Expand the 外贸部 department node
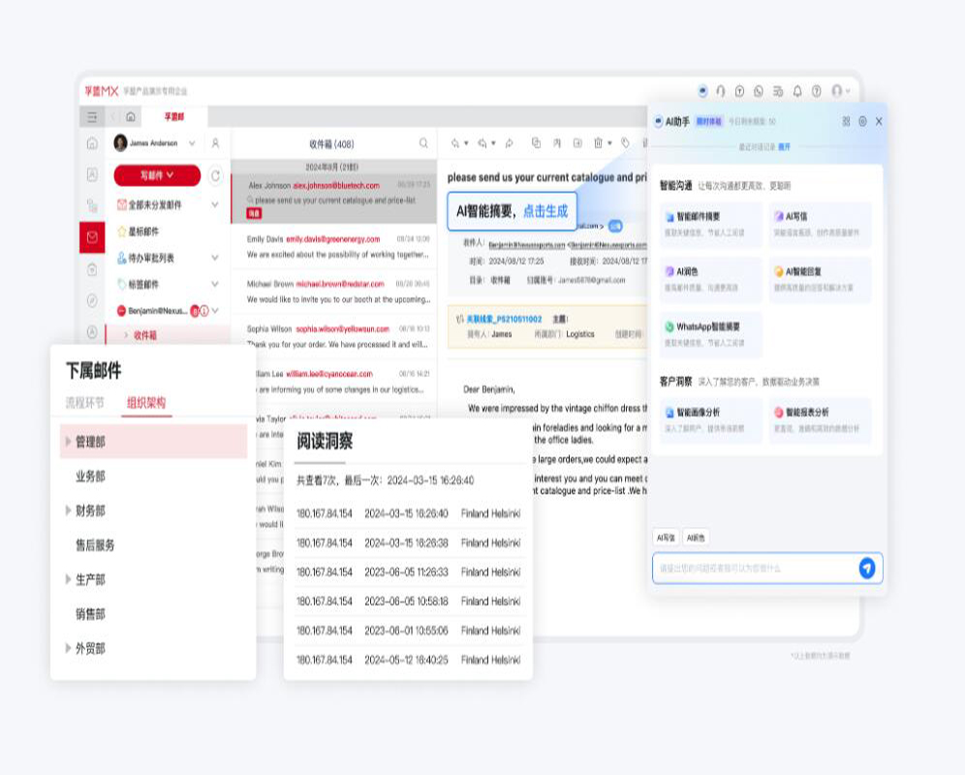965x775 pixels. (69, 648)
